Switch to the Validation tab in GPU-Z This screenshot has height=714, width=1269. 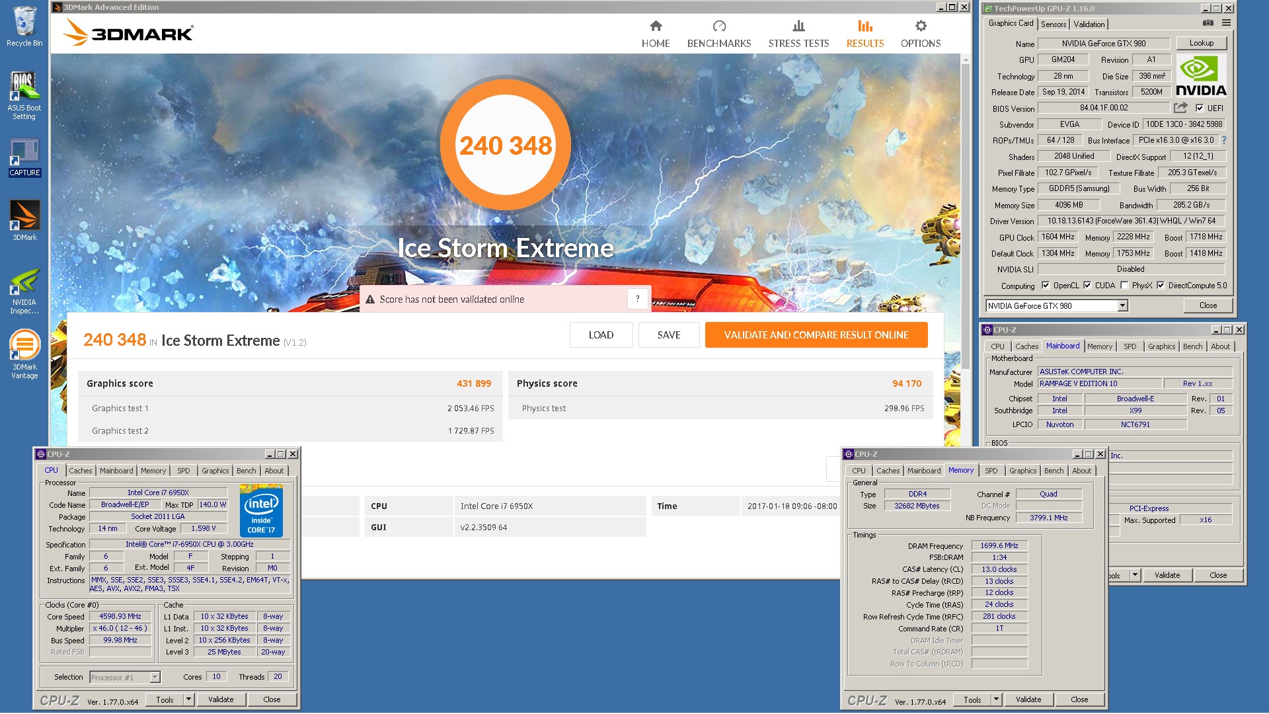tap(1089, 24)
